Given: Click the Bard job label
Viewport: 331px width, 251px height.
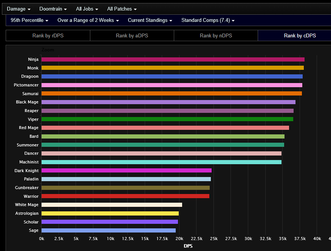Looking at the screenshot, I should [x=34, y=137].
